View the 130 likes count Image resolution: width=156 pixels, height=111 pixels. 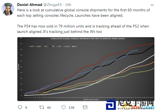[x=71, y=107]
